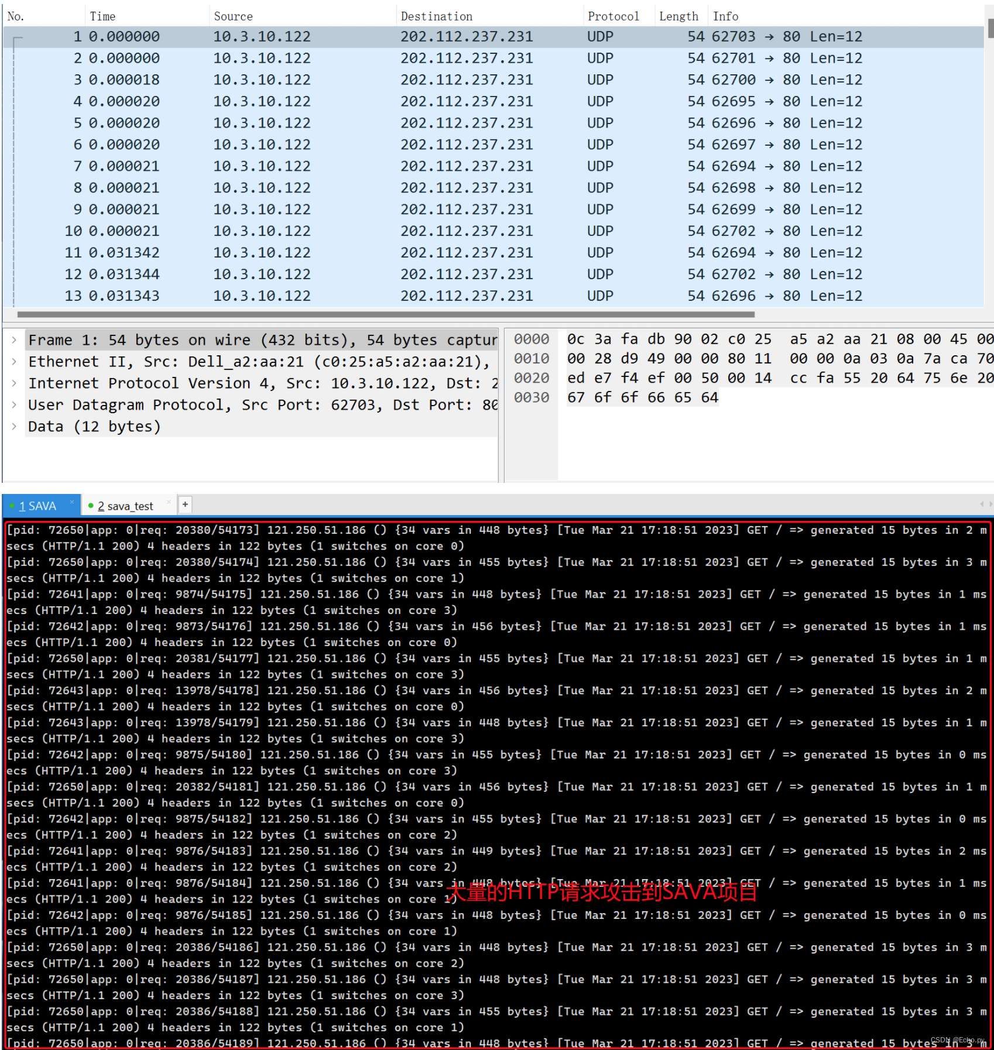
Task: Select packet 10 with port 62702
Action: [x=493, y=232]
